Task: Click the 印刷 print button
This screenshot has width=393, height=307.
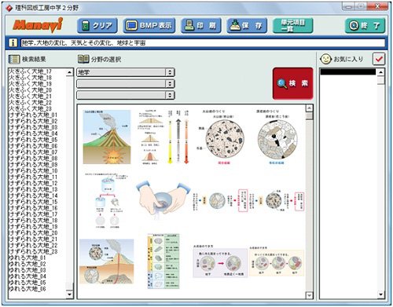Action: 201,26
